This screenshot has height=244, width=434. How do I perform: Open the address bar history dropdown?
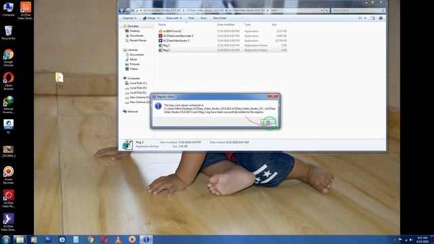pos(321,11)
